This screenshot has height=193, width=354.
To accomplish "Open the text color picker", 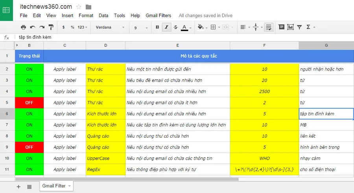I will tap(186, 27).
